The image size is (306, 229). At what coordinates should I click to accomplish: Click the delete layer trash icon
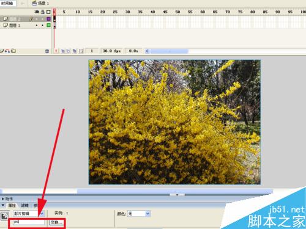(47, 51)
